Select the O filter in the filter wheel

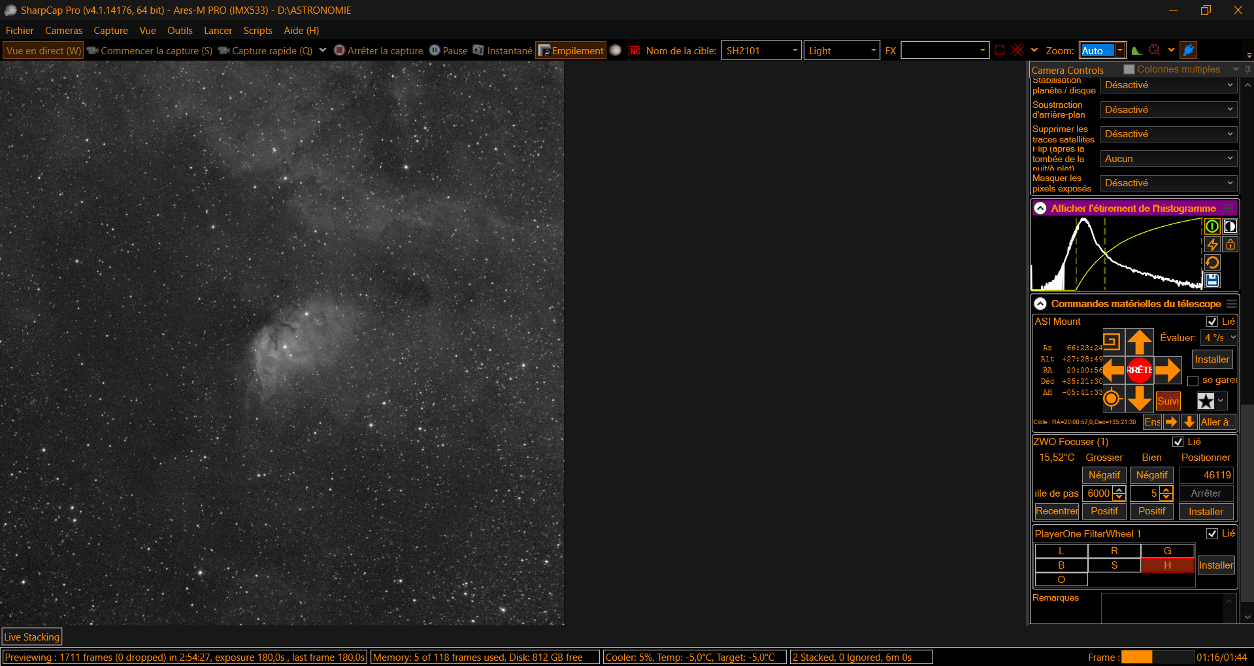point(1061,580)
